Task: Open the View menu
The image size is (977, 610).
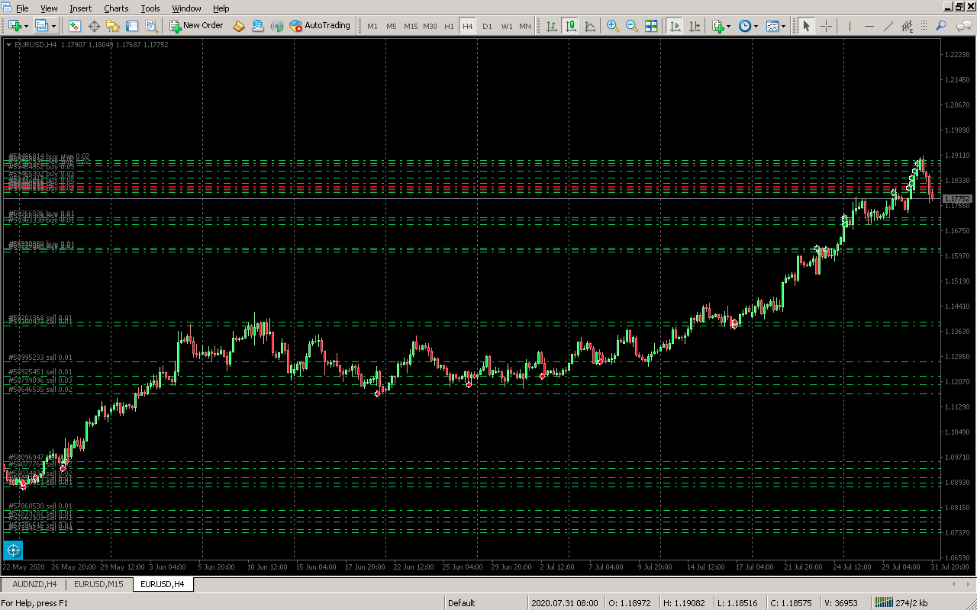Action: click(49, 8)
